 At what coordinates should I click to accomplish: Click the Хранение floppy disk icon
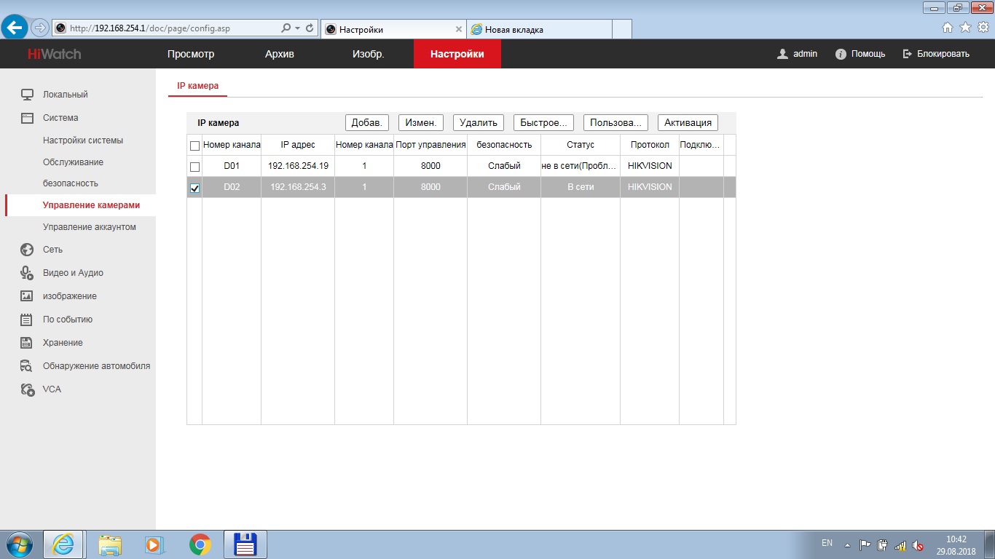tap(28, 343)
